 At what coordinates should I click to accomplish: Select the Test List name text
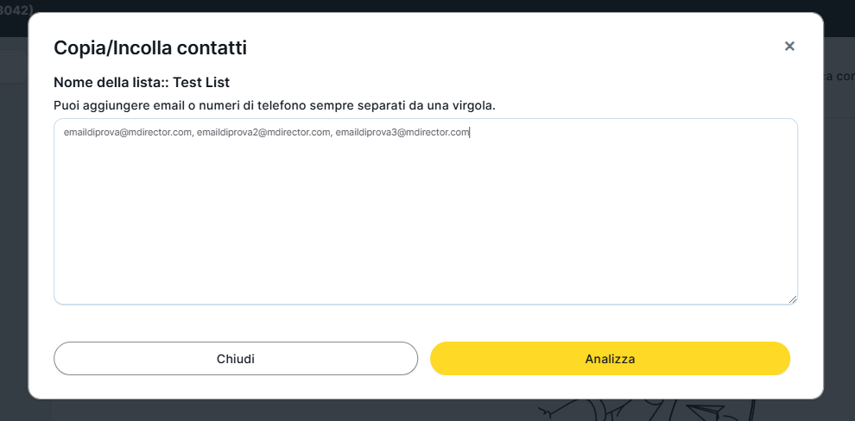click(x=201, y=83)
